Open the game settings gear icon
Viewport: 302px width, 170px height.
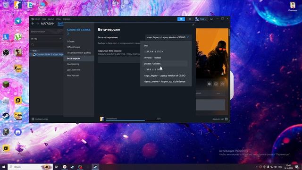[210, 84]
